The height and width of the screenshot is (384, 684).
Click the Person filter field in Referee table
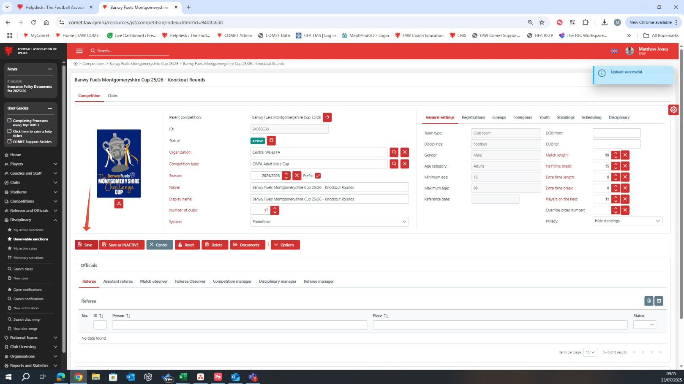pyautogui.click(x=240, y=325)
